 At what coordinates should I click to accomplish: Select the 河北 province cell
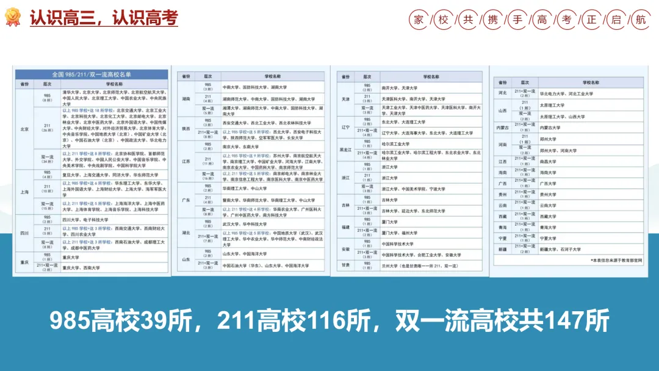[x=503, y=93]
